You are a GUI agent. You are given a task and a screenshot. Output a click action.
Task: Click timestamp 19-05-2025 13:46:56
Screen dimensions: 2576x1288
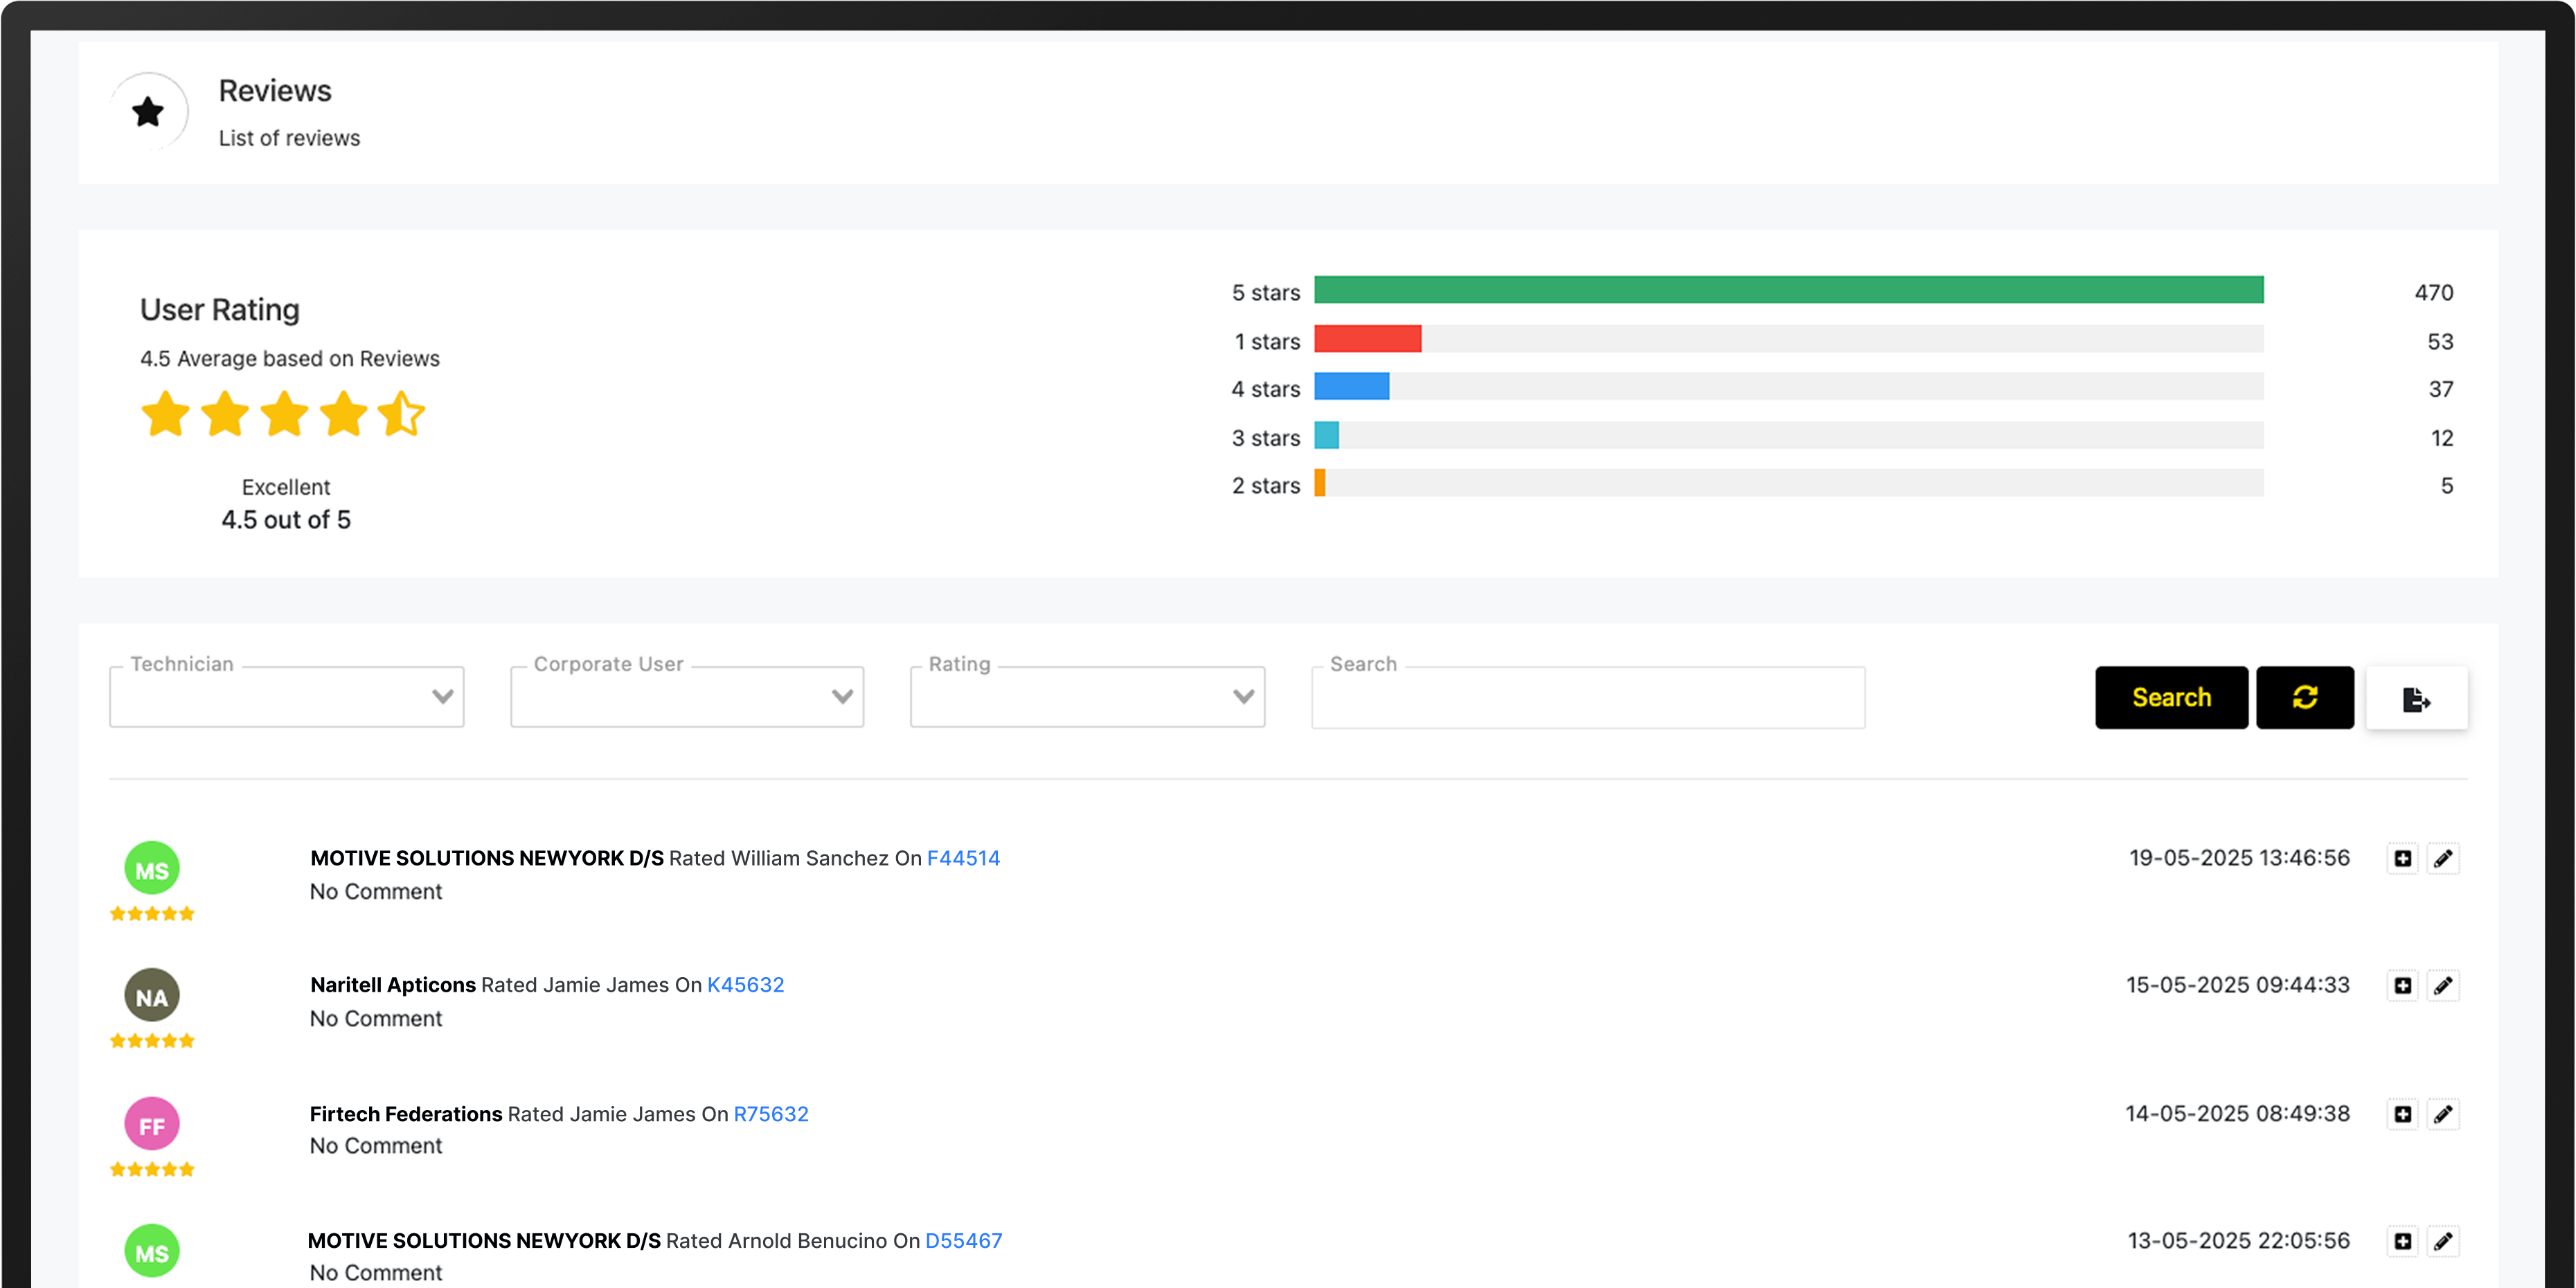click(x=2239, y=858)
